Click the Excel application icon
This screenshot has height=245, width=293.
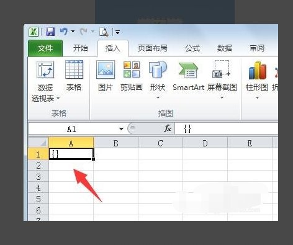pyautogui.click(x=34, y=32)
